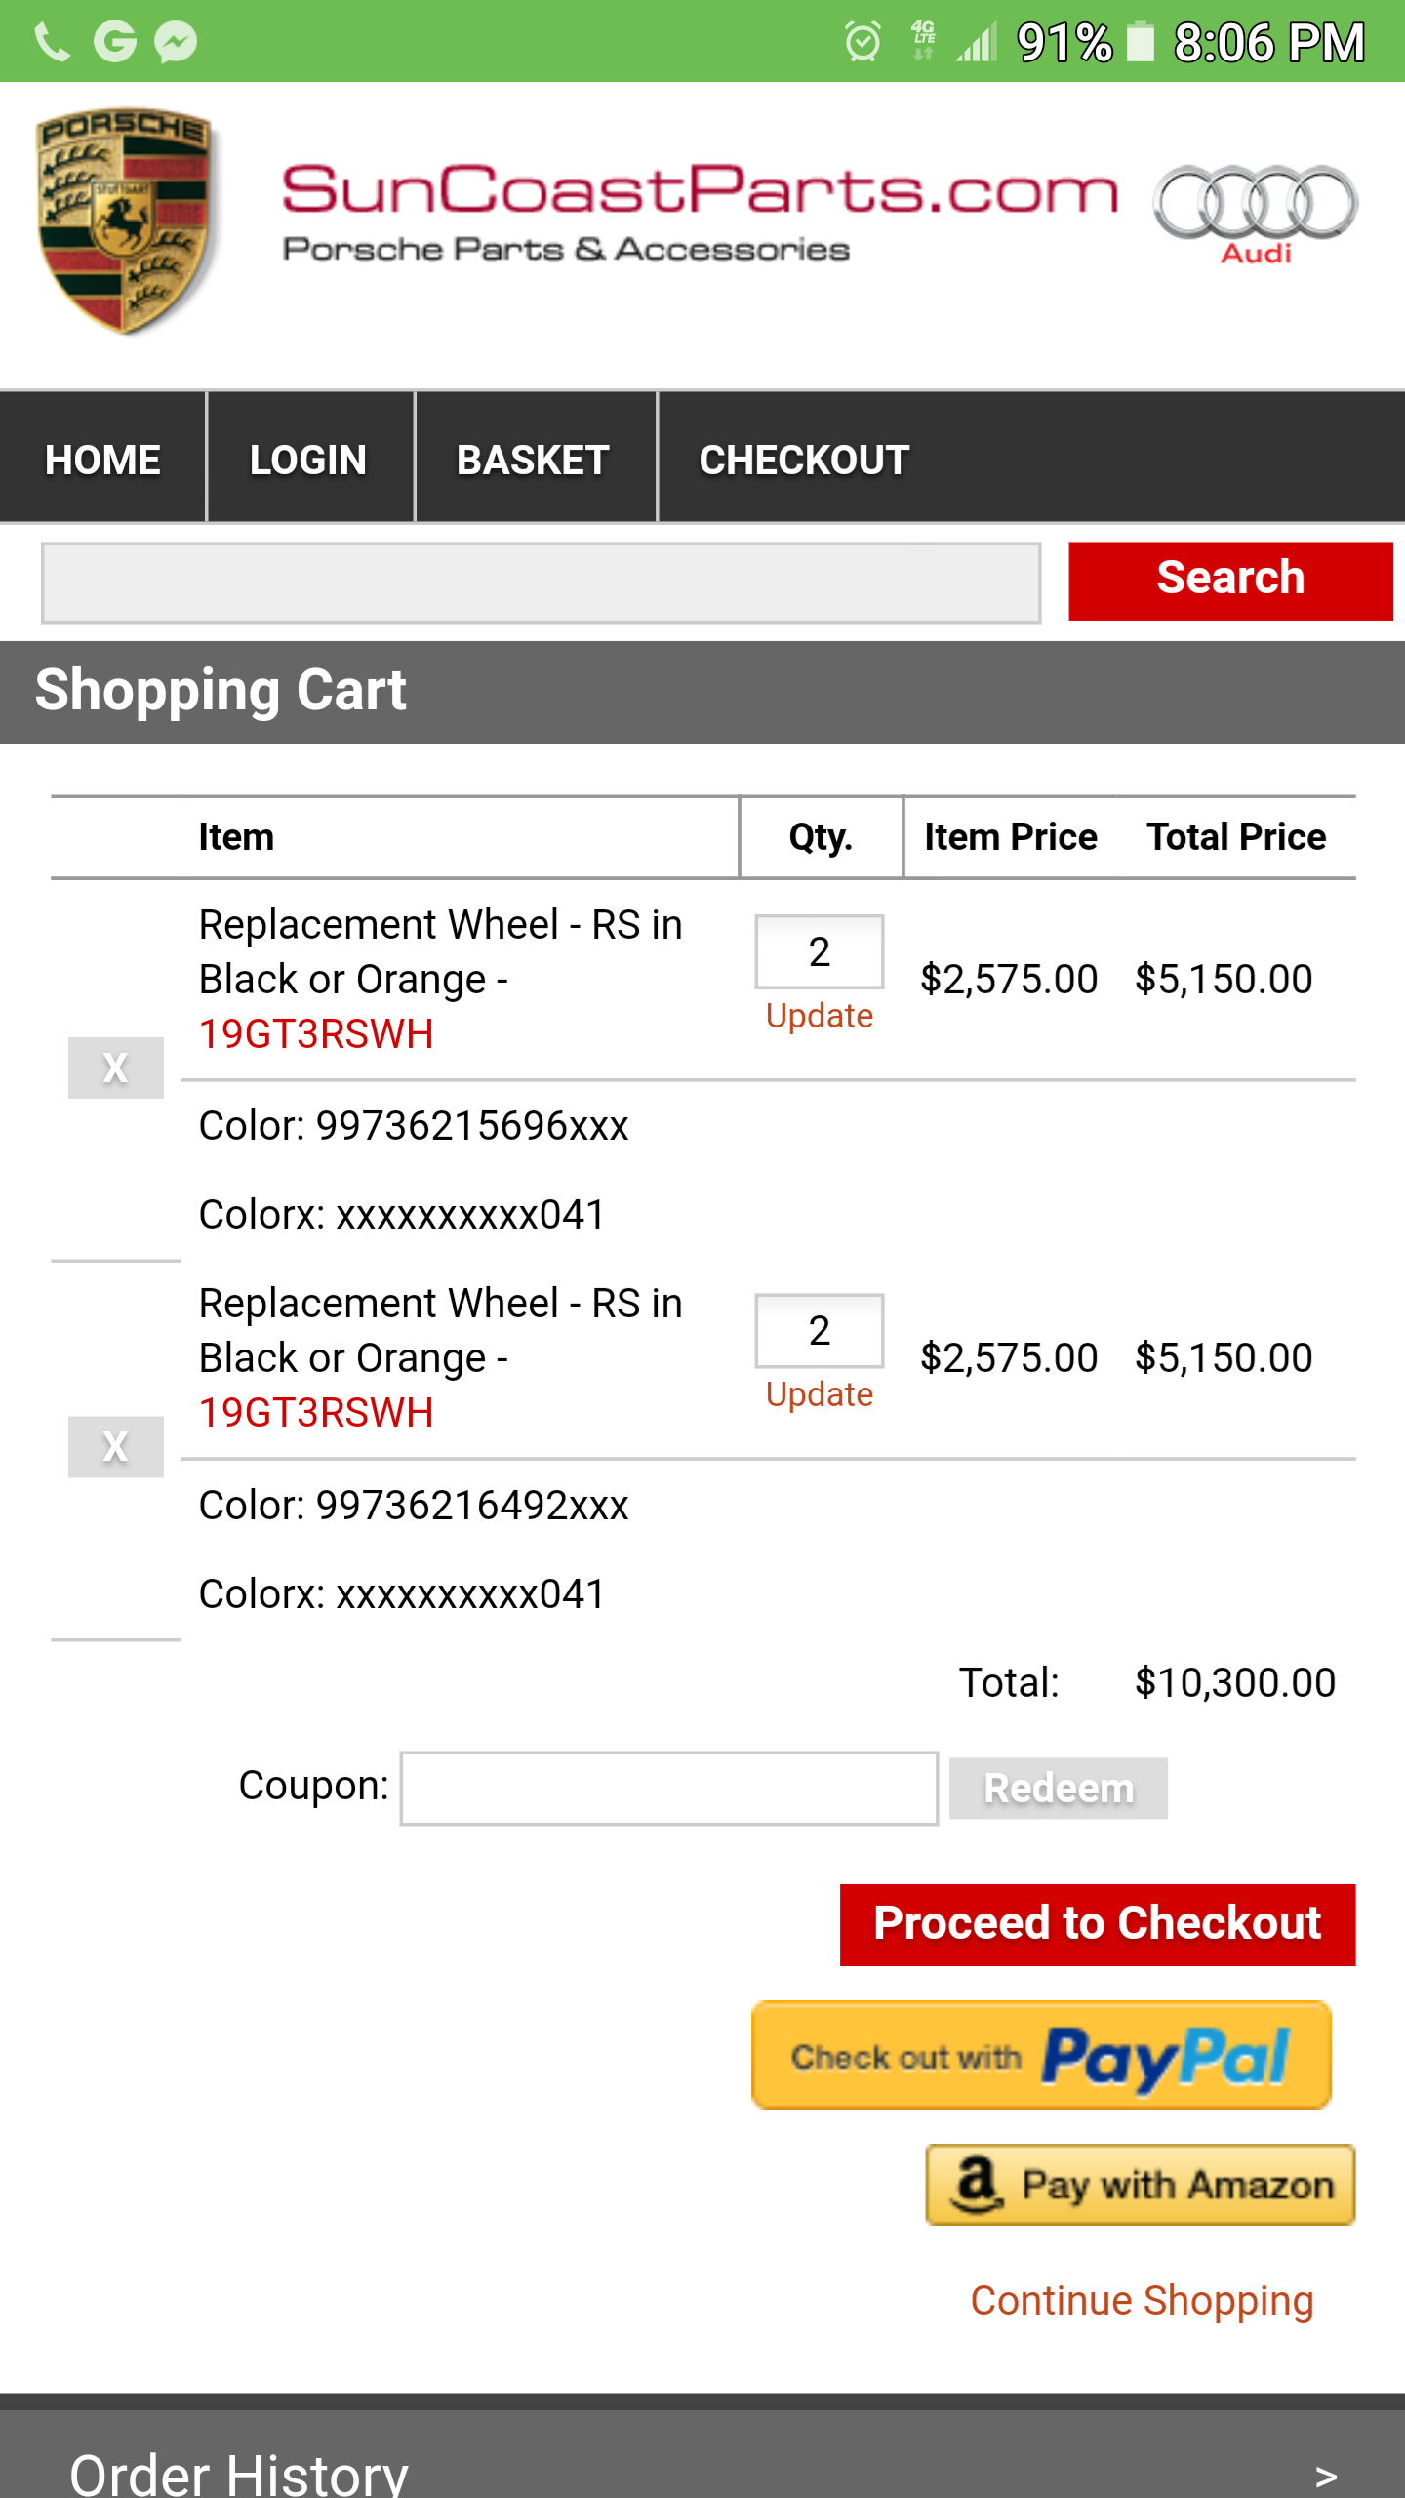This screenshot has height=2498, width=1405.
Task: Tap the Google notification icon
Action: 114,42
